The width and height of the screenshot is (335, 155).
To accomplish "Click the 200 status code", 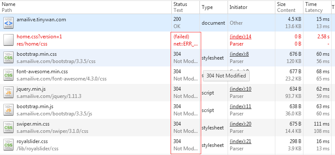I will click(177, 19).
